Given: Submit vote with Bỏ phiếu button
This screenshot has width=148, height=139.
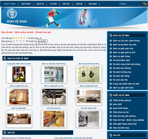Looking at the screenshot, I should tap(42, 41).
